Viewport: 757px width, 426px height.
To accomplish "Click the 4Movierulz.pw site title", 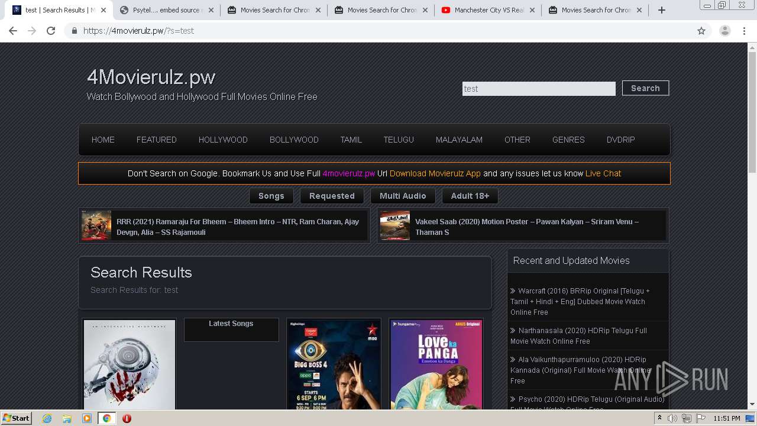I will pyautogui.click(x=151, y=77).
